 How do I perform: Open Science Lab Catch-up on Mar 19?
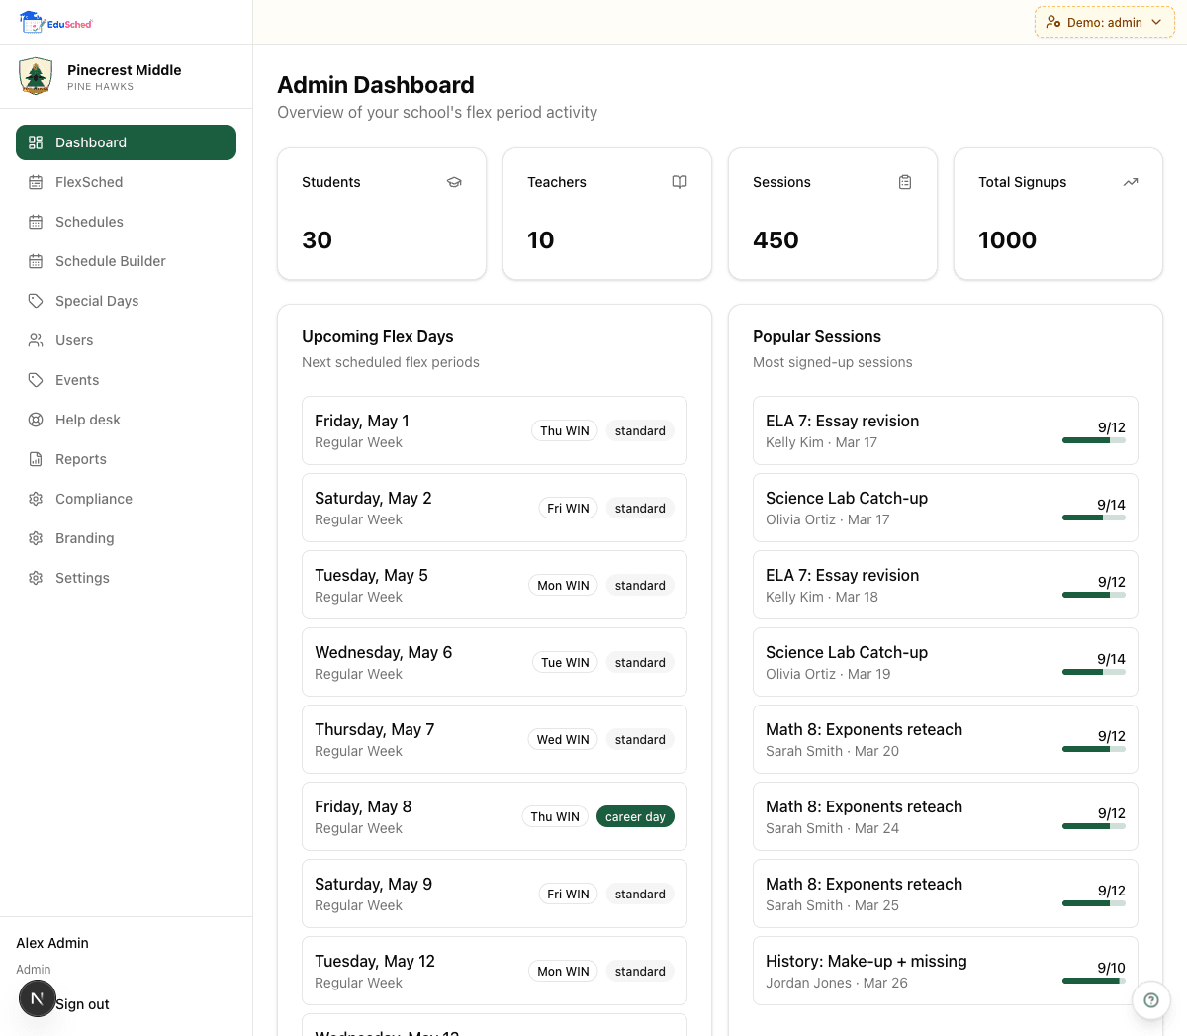(946, 662)
